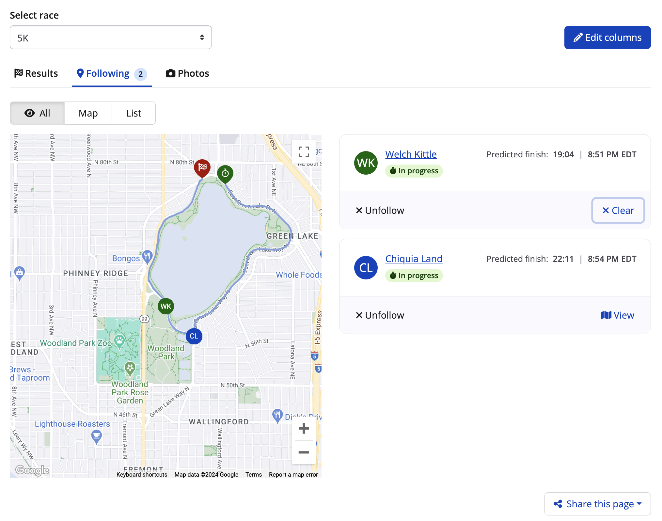
Task: Unfollow Welch Kittle
Action: (380, 211)
